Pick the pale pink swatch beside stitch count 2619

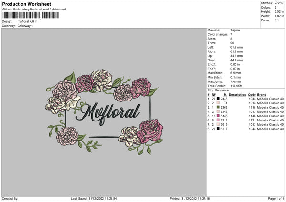pyautogui.click(x=218, y=124)
